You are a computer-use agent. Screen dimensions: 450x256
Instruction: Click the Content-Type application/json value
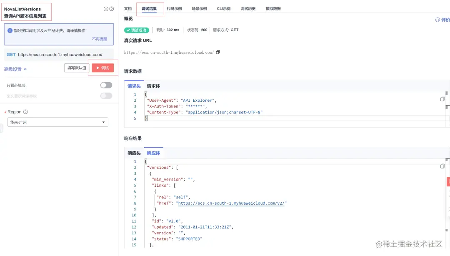[224, 112]
